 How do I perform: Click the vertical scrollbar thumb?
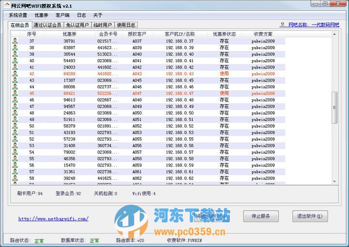(334, 107)
